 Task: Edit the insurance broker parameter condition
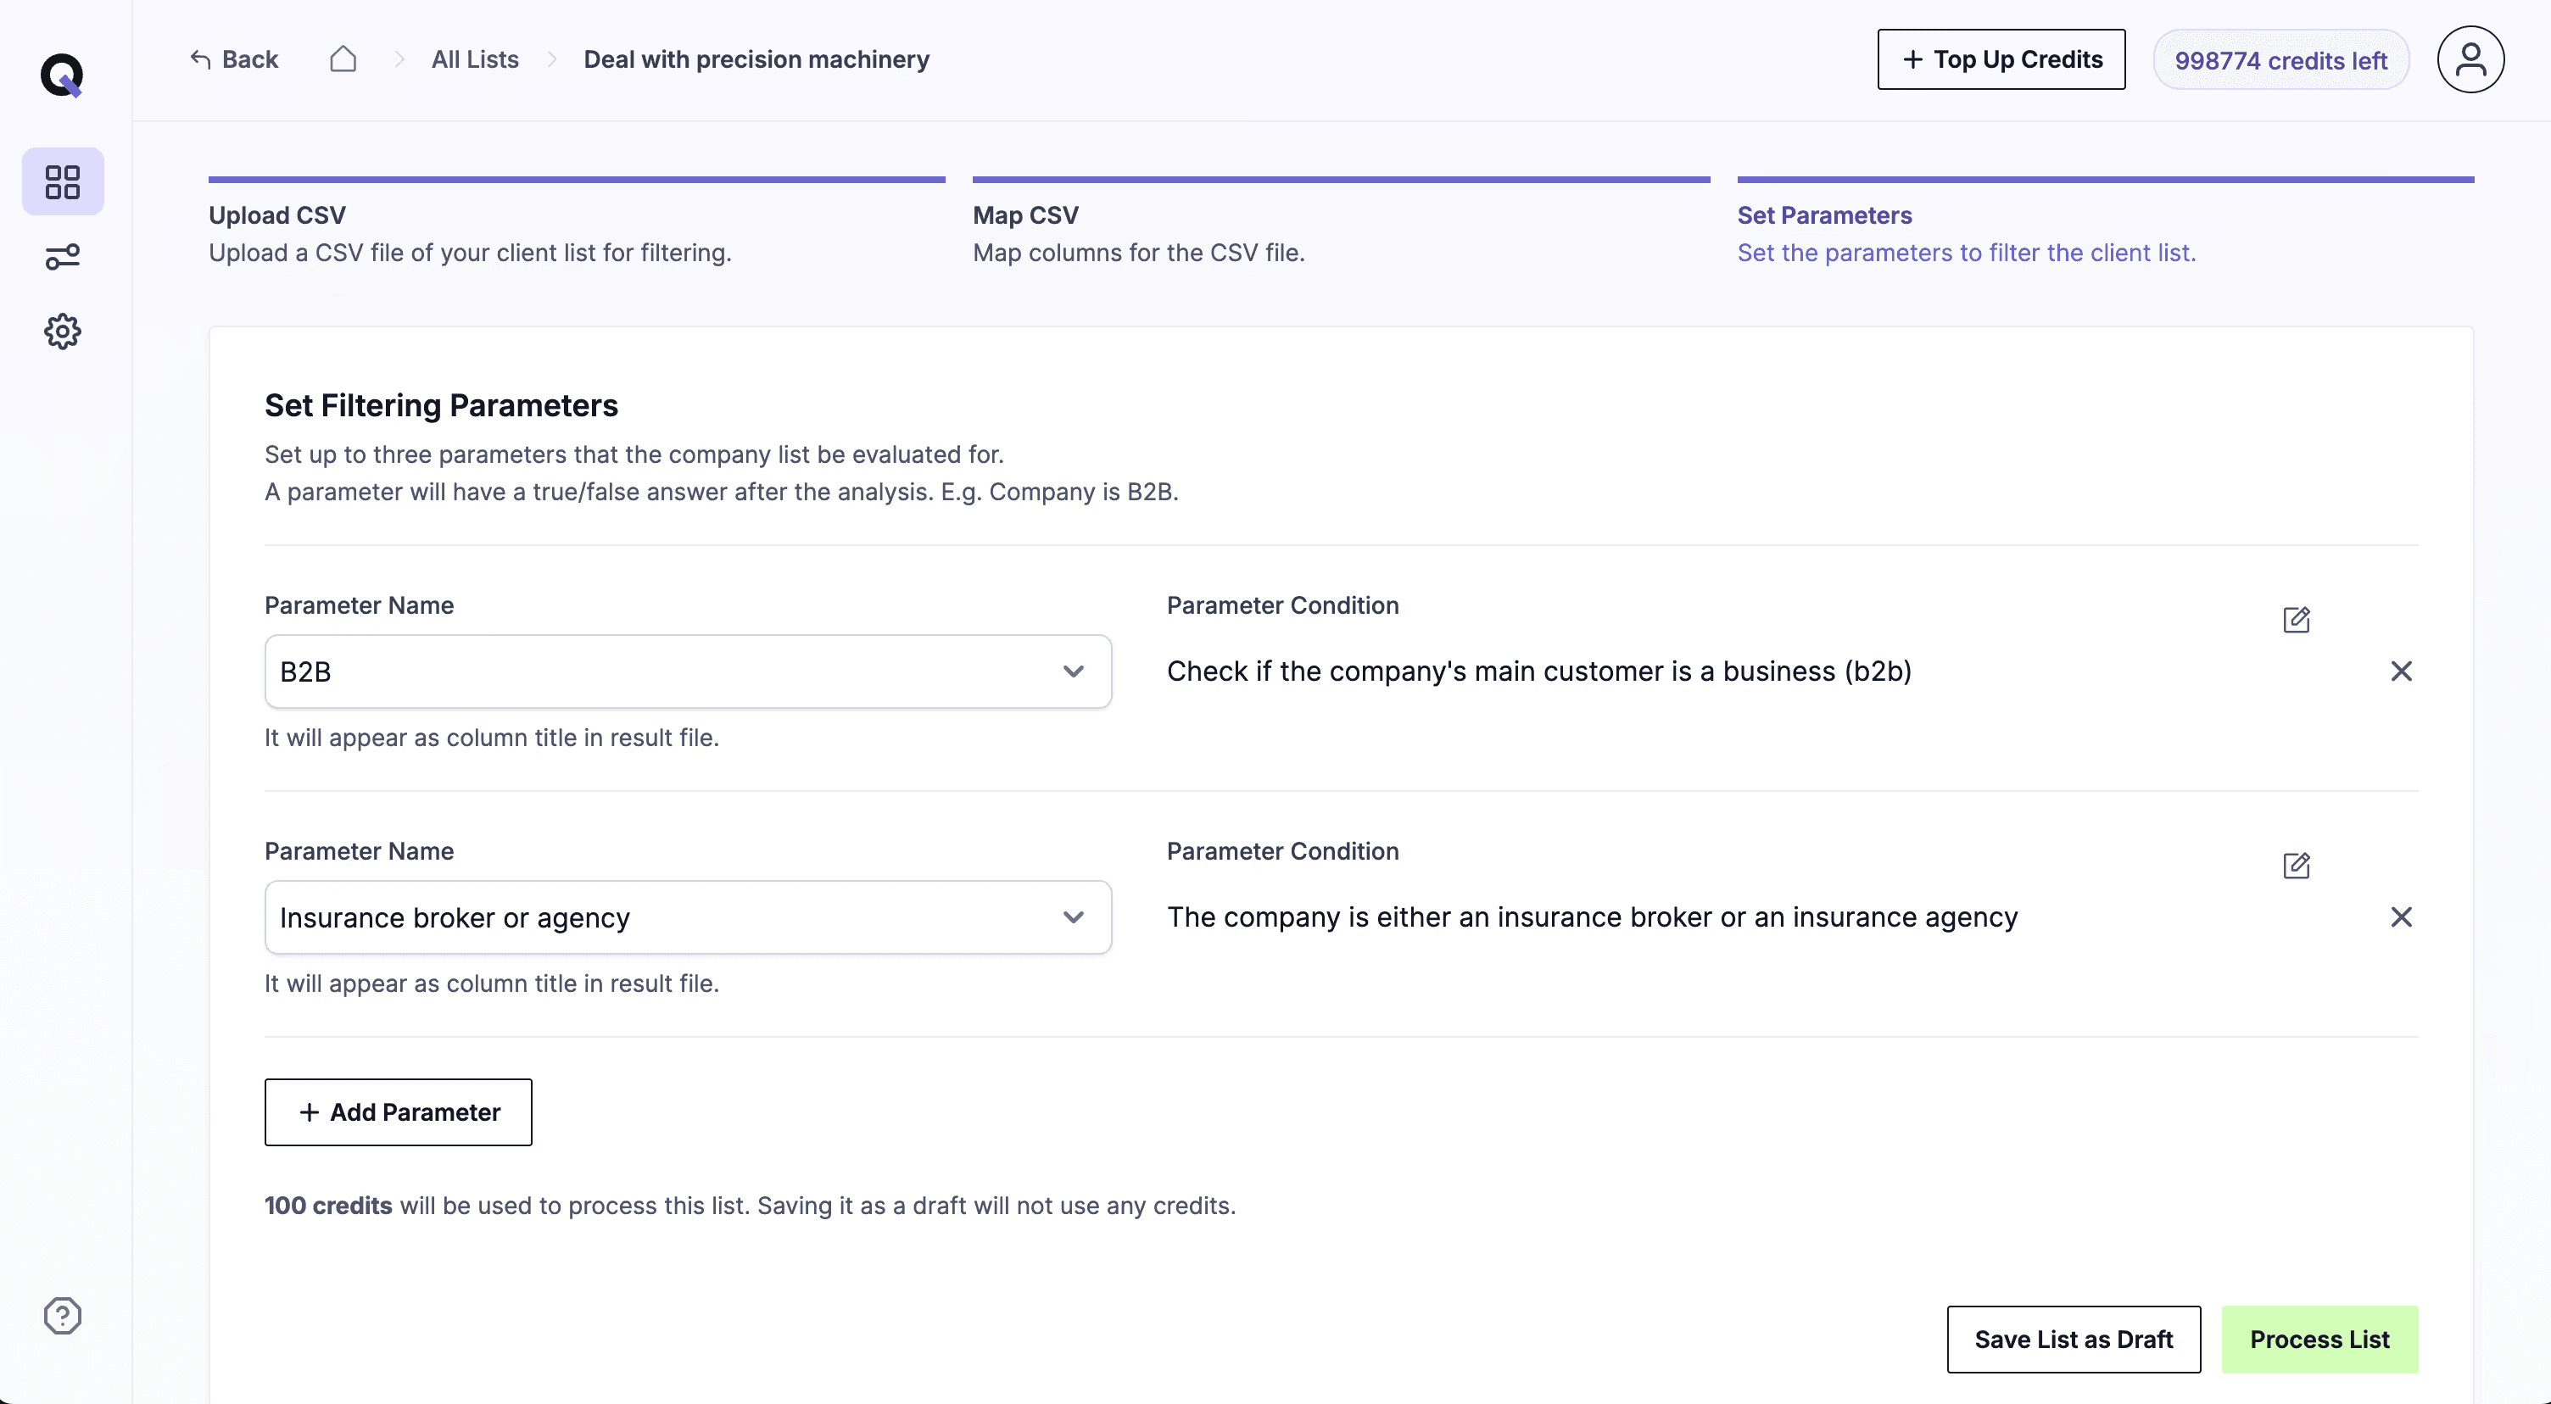pos(2296,866)
